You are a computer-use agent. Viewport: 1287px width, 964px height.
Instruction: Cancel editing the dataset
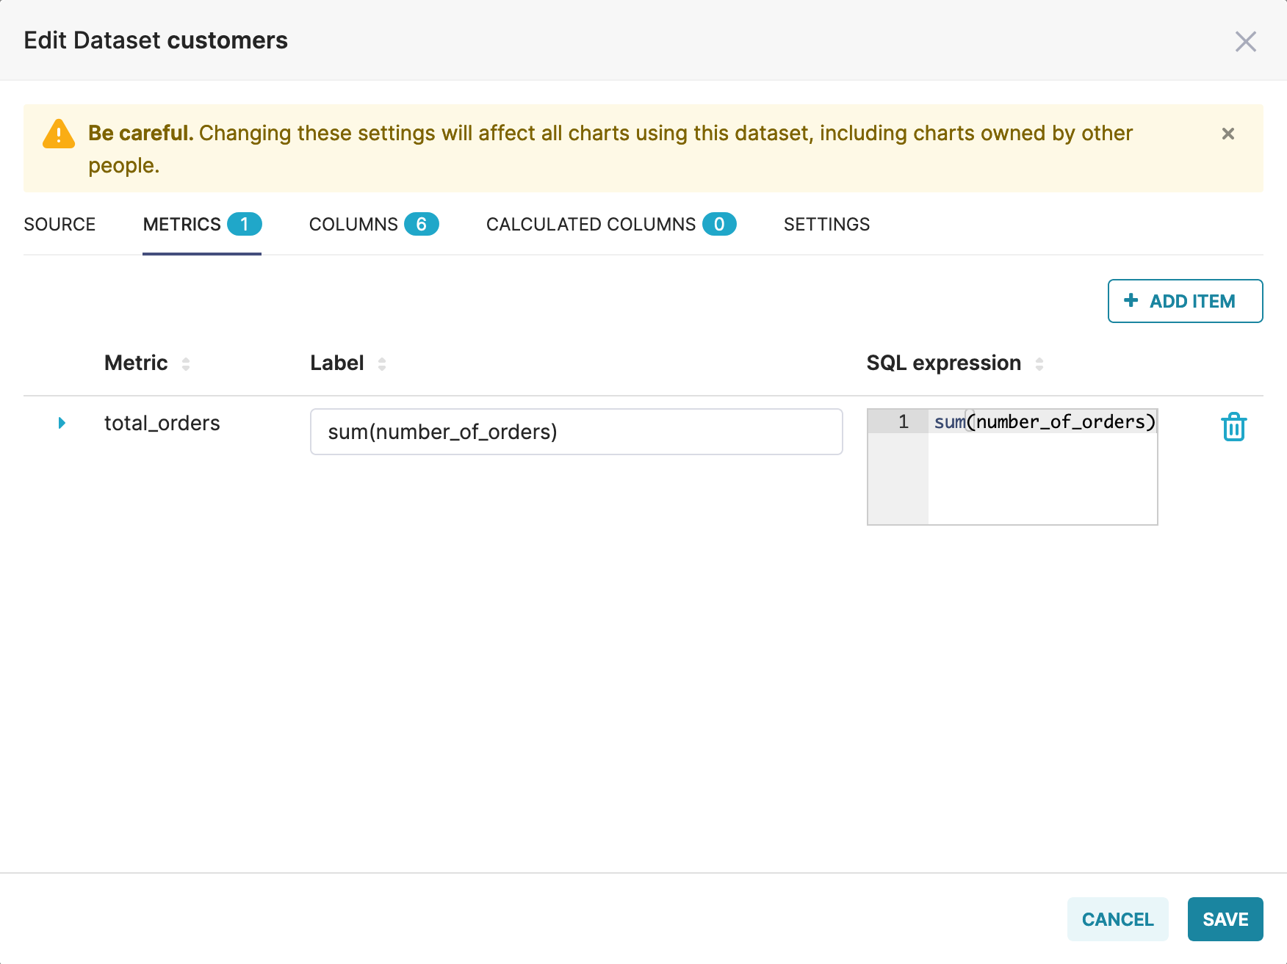[1117, 919]
